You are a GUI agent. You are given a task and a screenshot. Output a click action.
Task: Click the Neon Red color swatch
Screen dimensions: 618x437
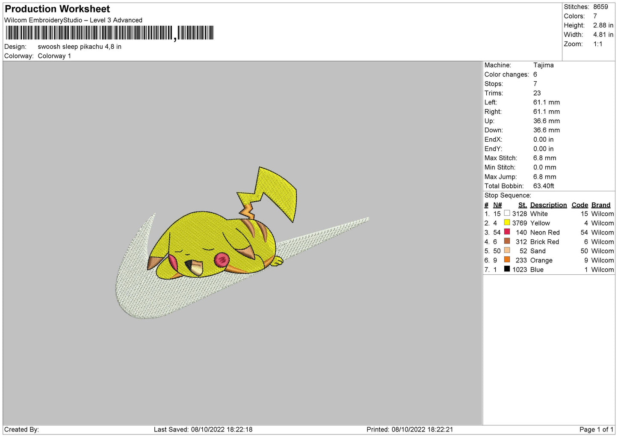pyautogui.click(x=507, y=232)
